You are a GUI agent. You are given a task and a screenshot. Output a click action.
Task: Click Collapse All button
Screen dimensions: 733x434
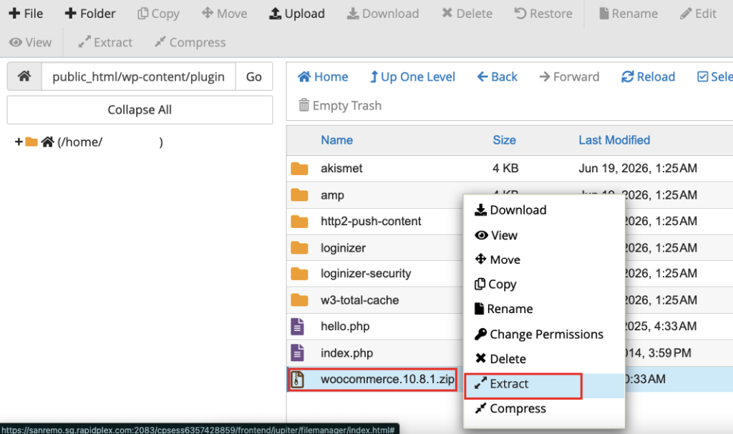click(140, 110)
